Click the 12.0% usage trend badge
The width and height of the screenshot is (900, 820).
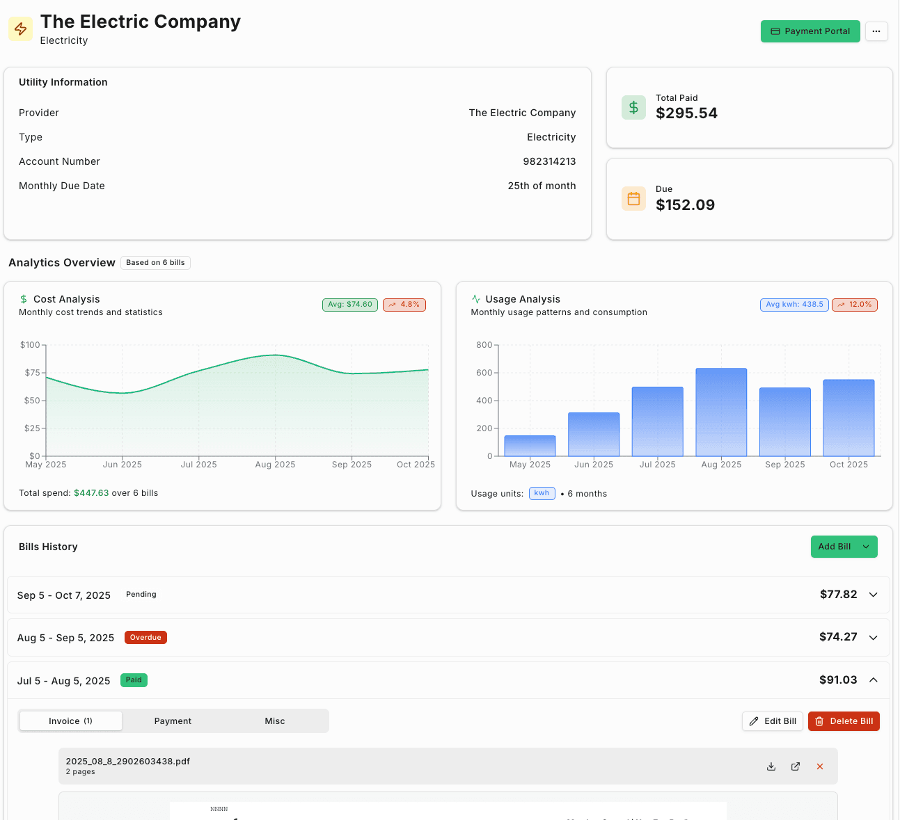[854, 305]
